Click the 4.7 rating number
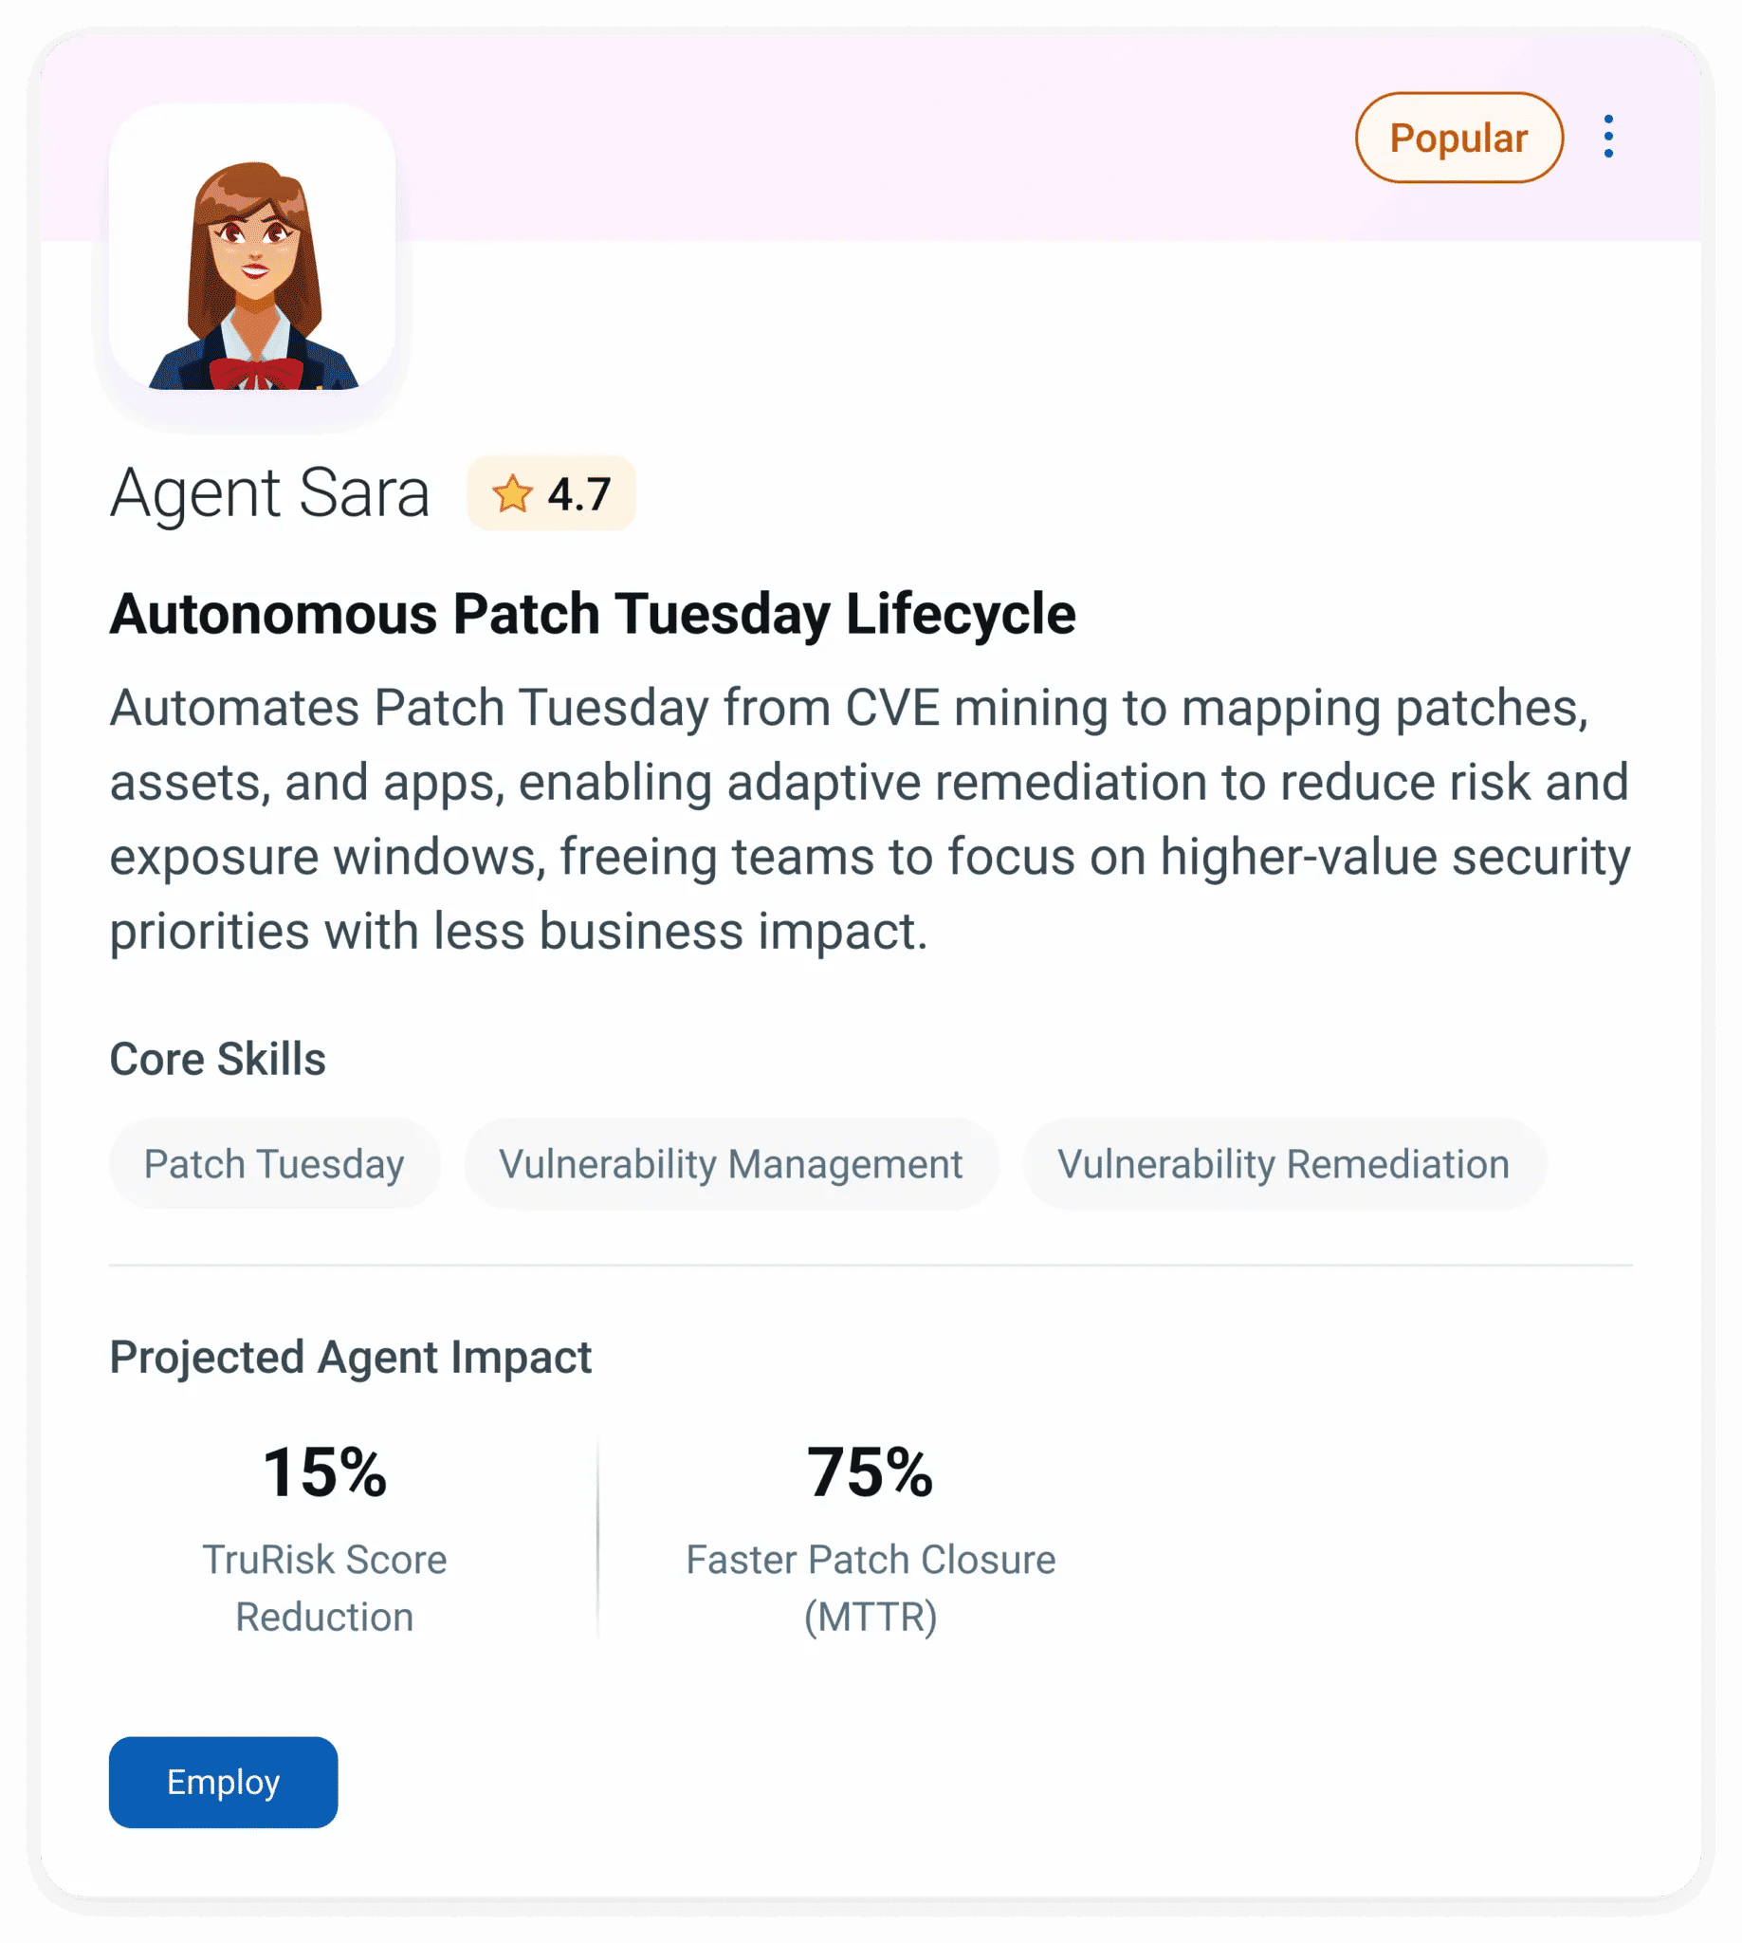 pos(579,494)
